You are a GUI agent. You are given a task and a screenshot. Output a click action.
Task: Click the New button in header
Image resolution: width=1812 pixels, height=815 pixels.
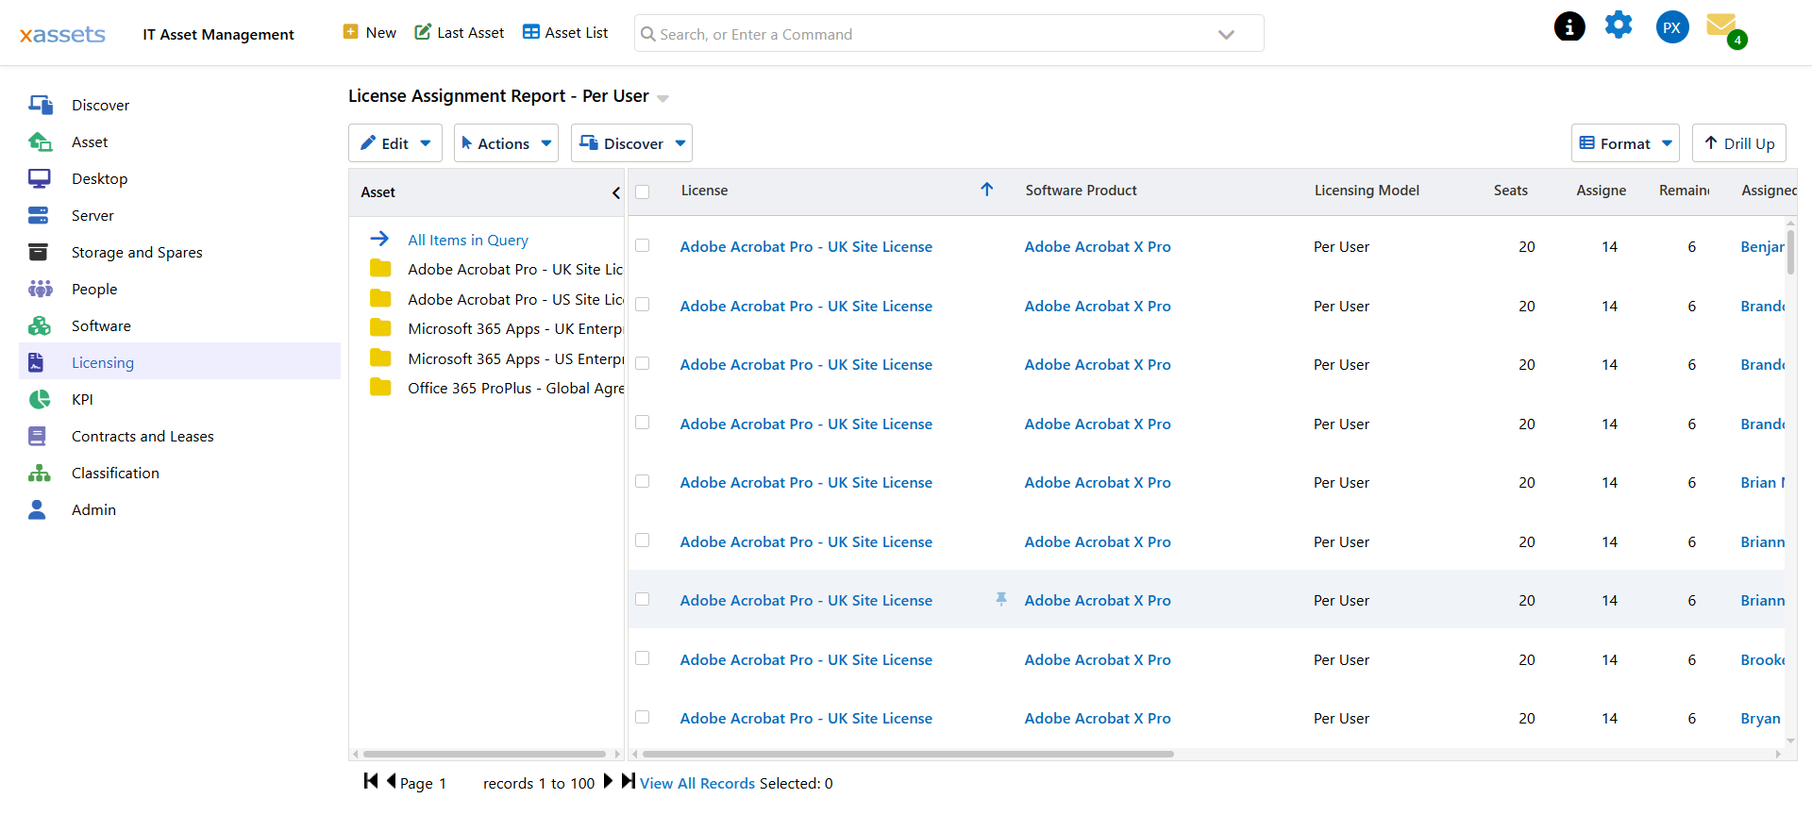370,32
